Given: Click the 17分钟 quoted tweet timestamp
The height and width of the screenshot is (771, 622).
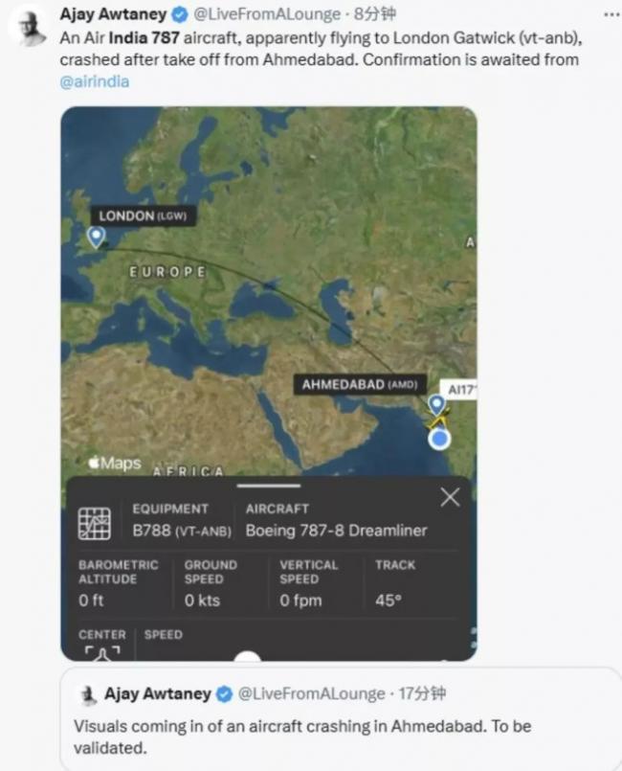Looking at the screenshot, I should click(422, 693).
